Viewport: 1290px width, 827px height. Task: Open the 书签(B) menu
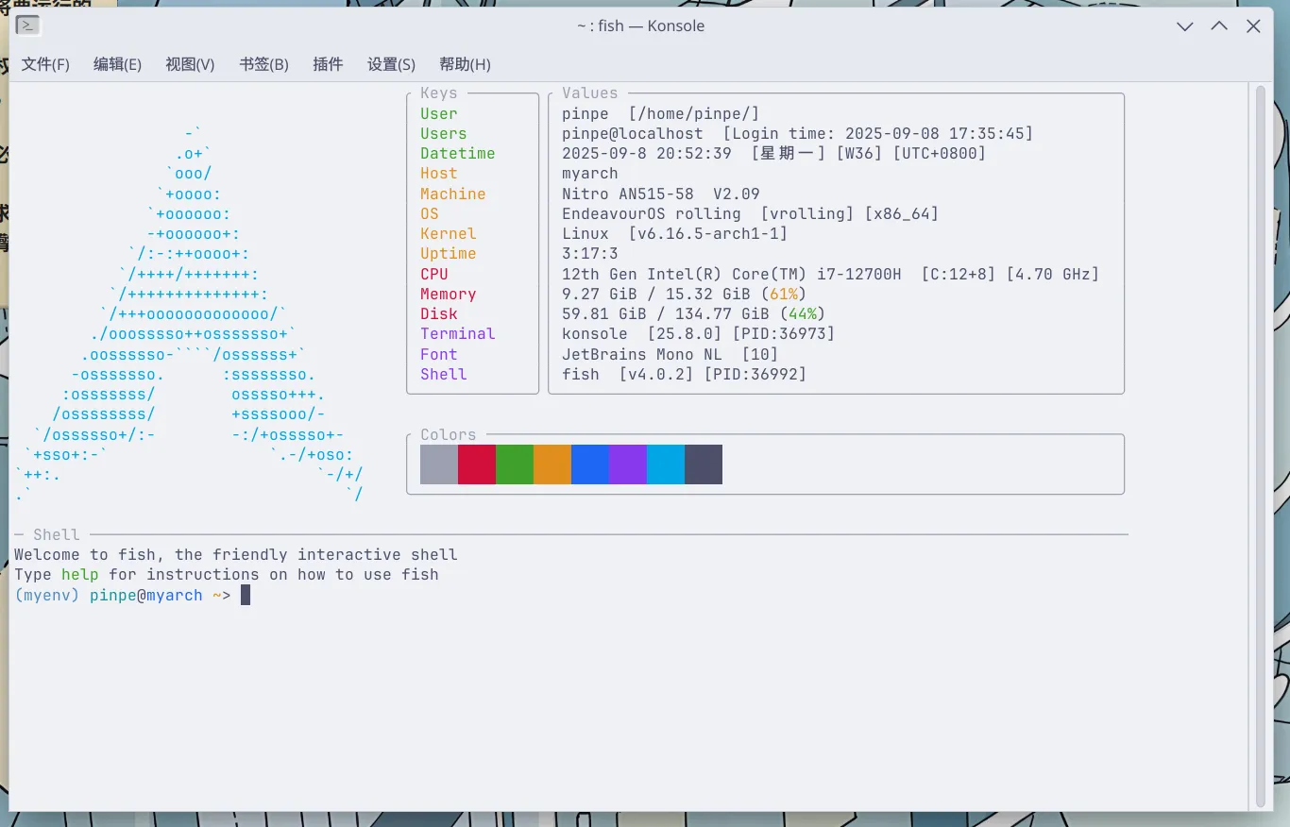[x=263, y=64]
